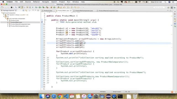177x99 pixels.
Task: Click the New Java Package icon
Action: tap(51, 7)
